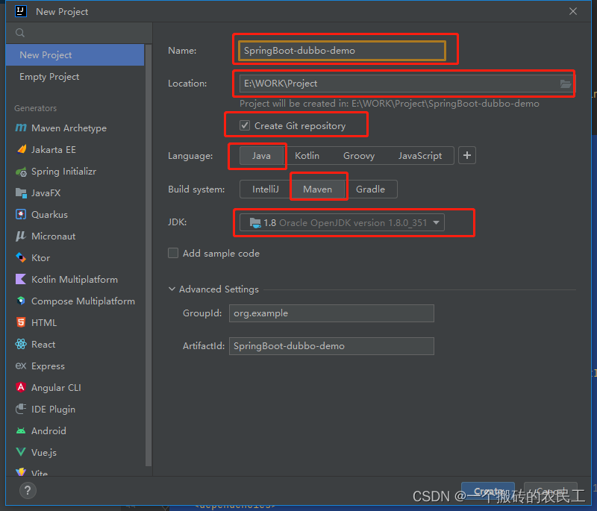The height and width of the screenshot is (511, 597).
Task: Switch language to Kotlin
Action: pos(307,156)
